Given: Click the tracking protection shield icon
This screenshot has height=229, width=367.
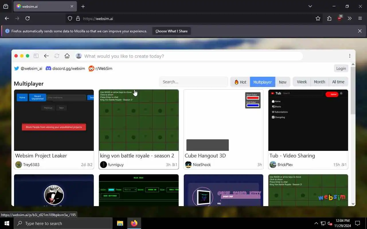Looking at the screenshot, I should coord(70,18).
